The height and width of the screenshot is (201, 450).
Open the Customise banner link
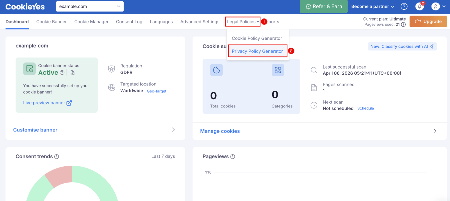pyautogui.click(x=35, y=130)
